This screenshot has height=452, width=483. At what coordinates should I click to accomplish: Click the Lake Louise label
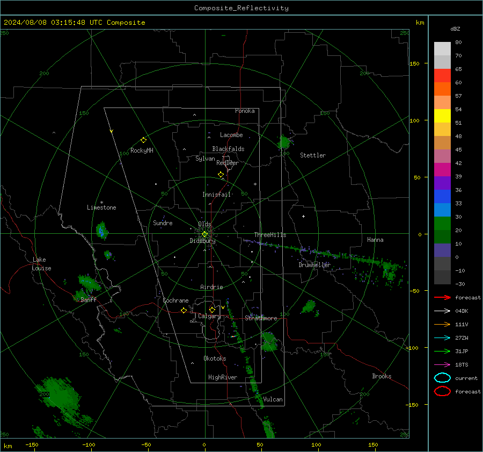41,264
